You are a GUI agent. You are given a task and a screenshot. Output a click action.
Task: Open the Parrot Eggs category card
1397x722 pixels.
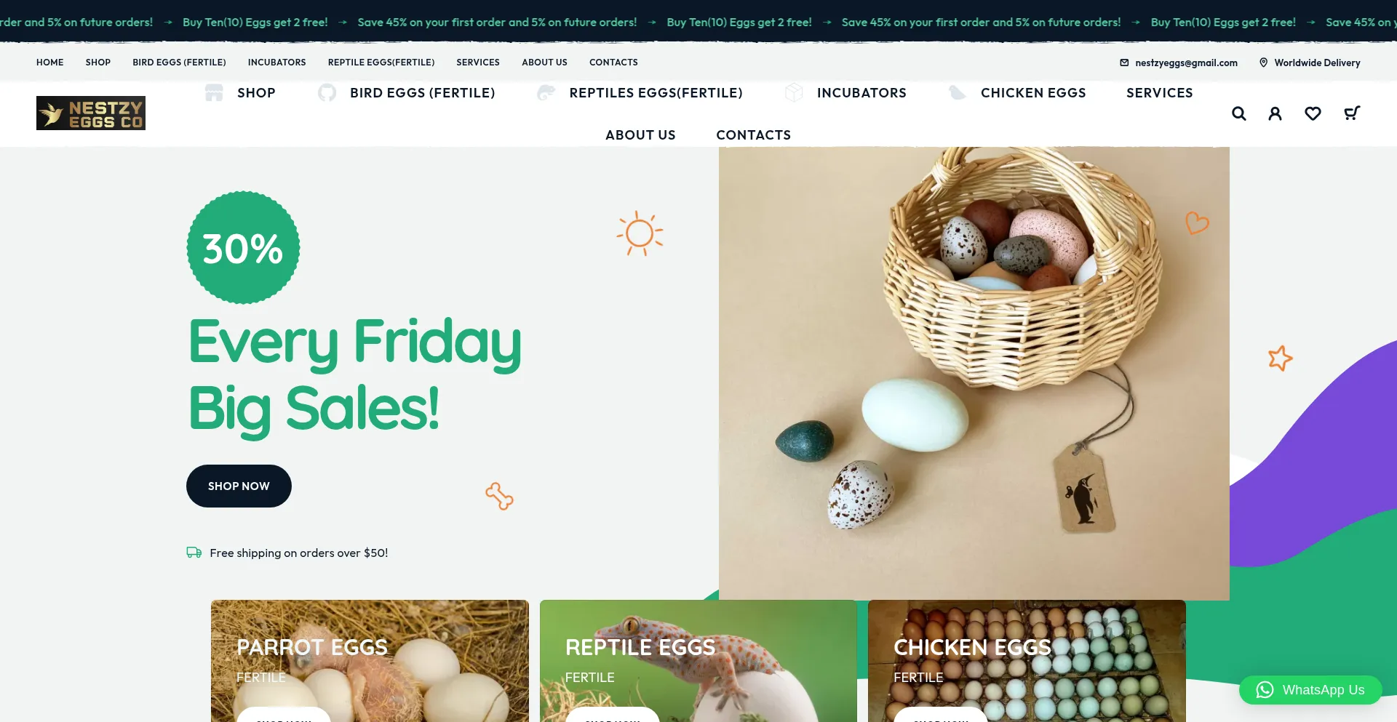click(x=370, y=661)
